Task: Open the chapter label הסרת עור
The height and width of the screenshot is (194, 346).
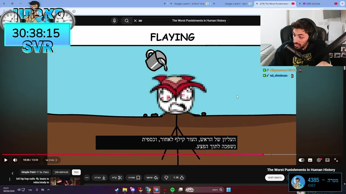Action: point(51,160)
